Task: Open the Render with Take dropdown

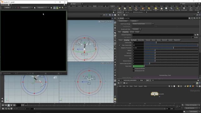Action: [x=136, y=29]
